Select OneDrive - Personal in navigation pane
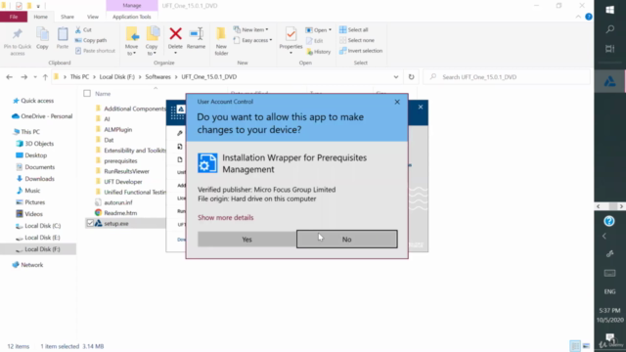Viewport: 626px width, 352px height. click(x=46, y=116)
